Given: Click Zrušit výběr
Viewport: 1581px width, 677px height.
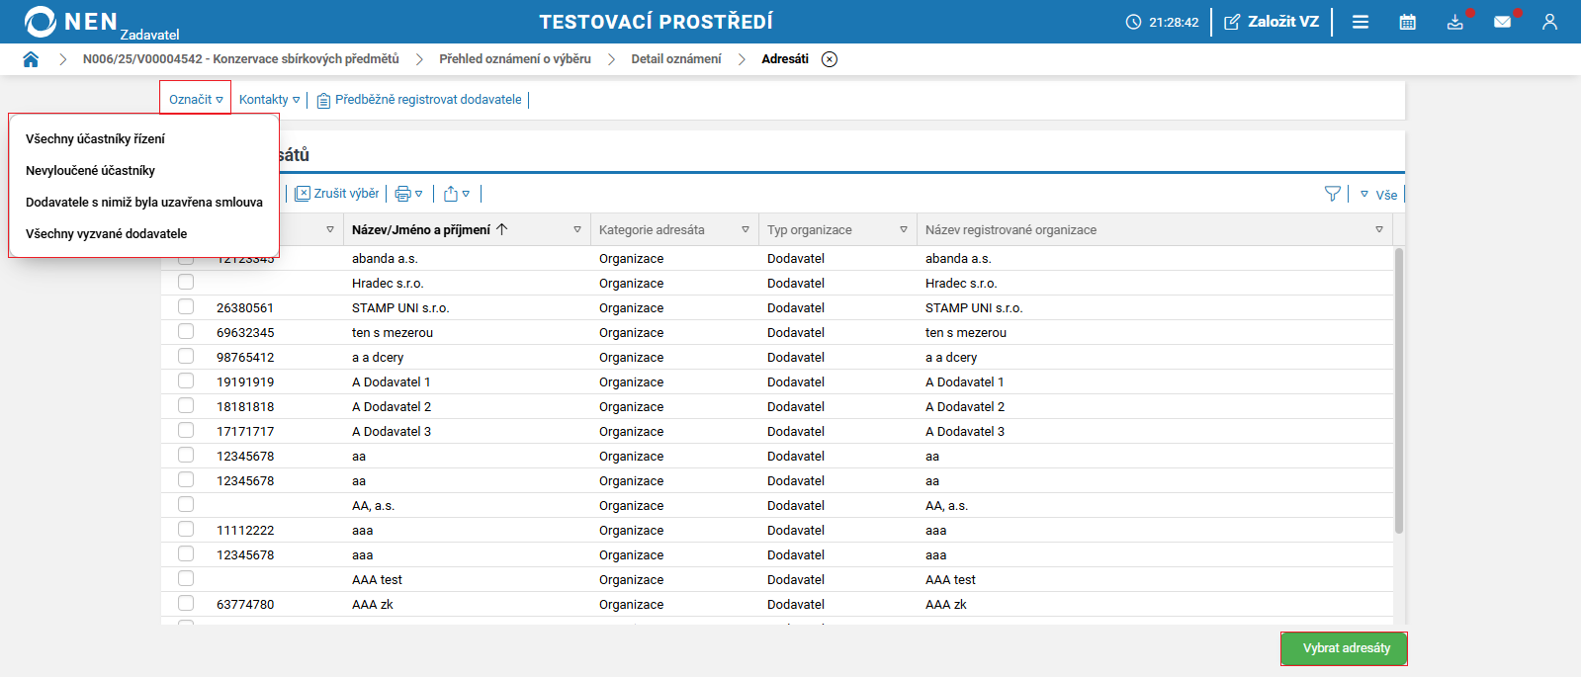Looking at the screenshot, I should (337, 194).
